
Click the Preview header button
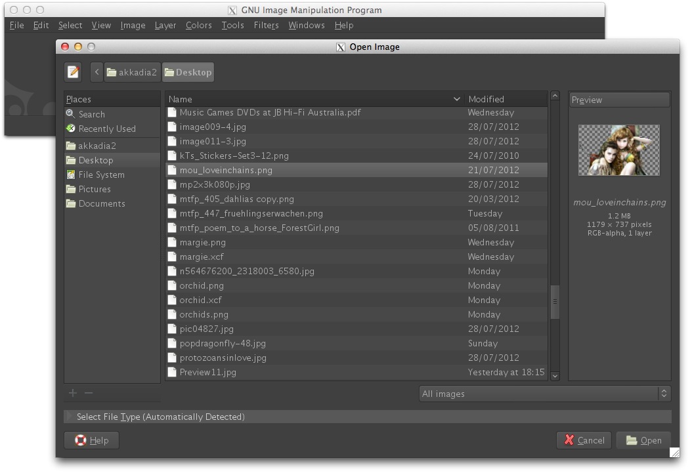point(620,100)
